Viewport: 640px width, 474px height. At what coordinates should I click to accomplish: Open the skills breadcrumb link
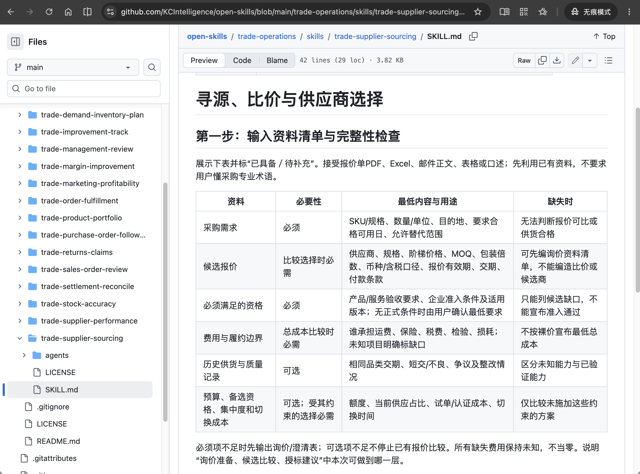tap(315, 37)
